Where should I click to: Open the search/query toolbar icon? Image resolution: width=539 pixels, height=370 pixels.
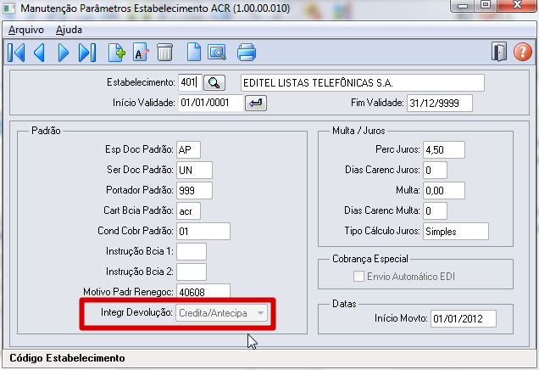click(217, 53)
